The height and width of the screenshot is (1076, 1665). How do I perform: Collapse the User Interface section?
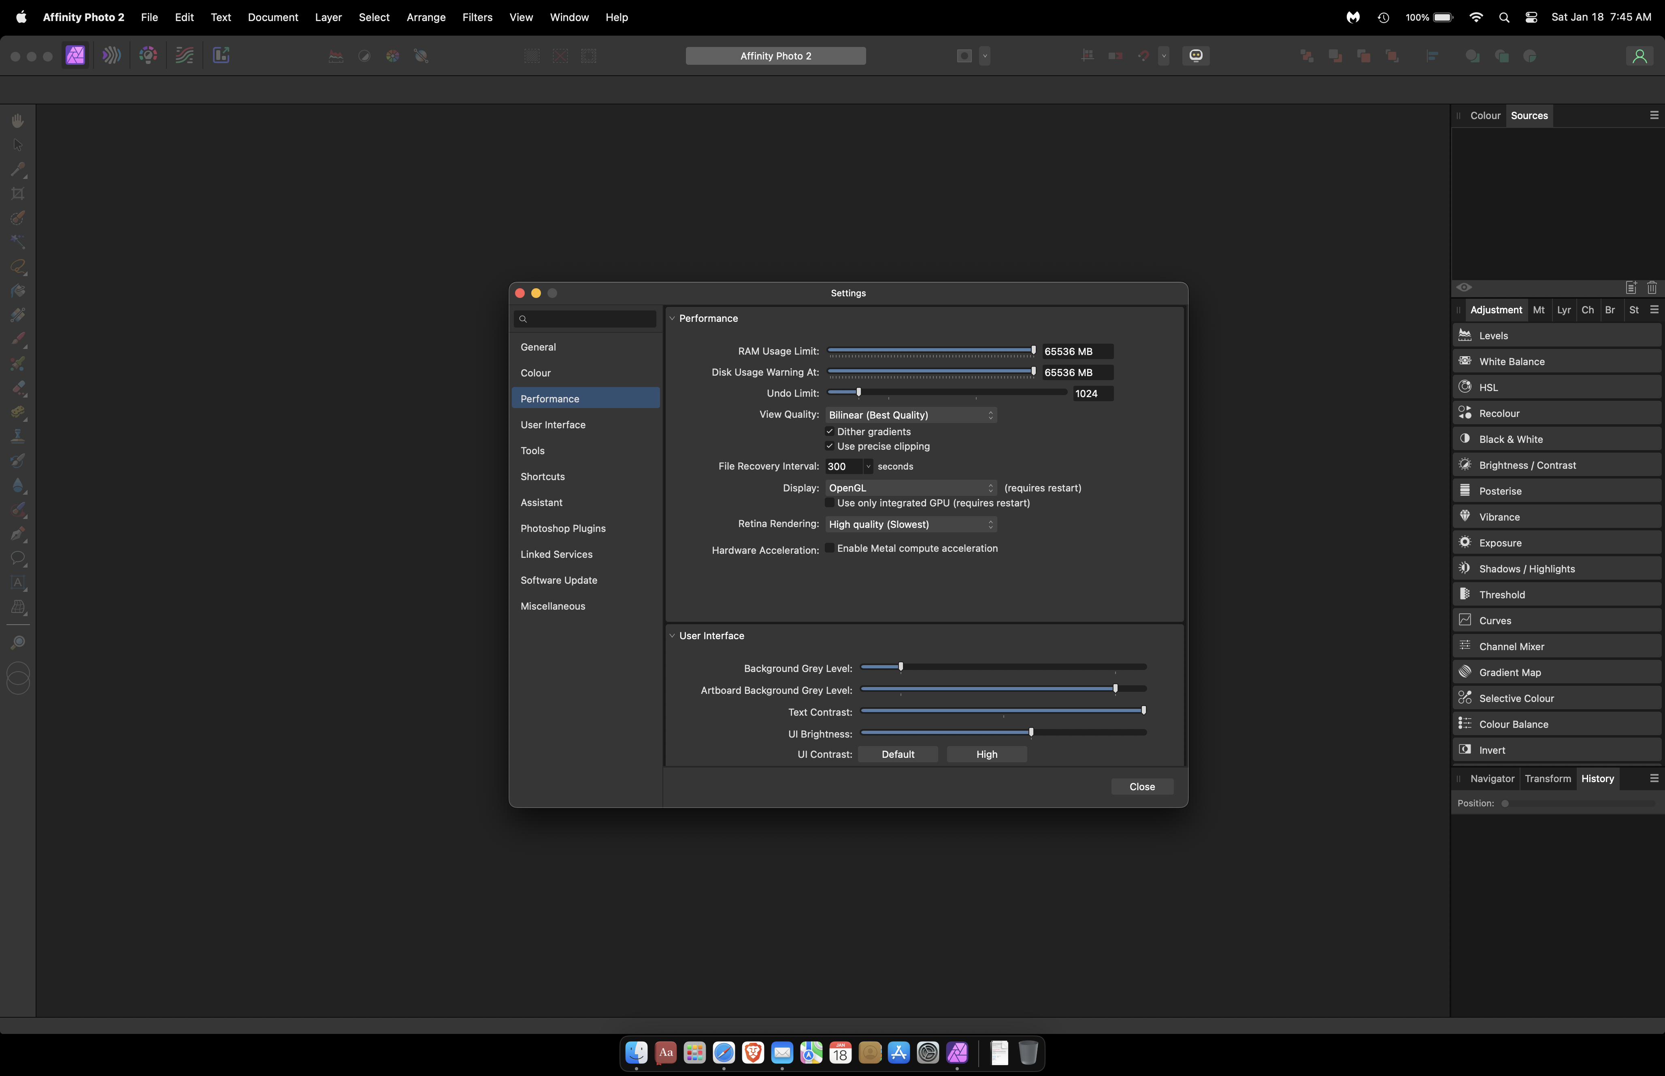672,636
